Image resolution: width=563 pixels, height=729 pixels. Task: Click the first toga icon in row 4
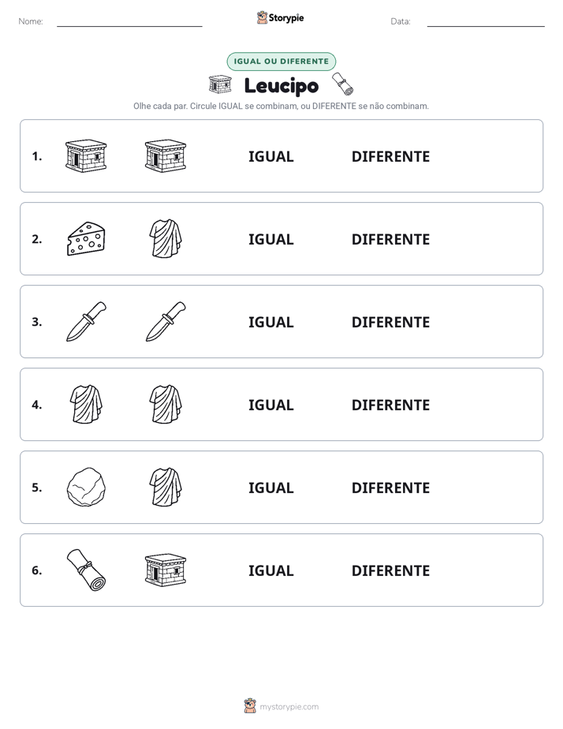coord(86,404)
